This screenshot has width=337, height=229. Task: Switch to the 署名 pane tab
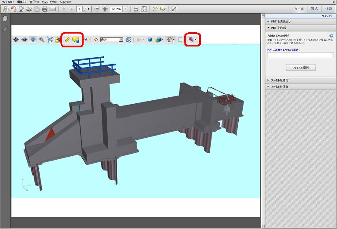click(x=315, y=9)
